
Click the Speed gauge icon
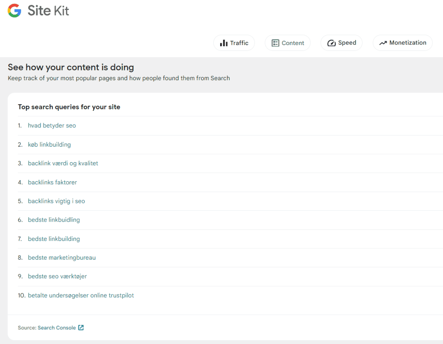click(331, 43)
